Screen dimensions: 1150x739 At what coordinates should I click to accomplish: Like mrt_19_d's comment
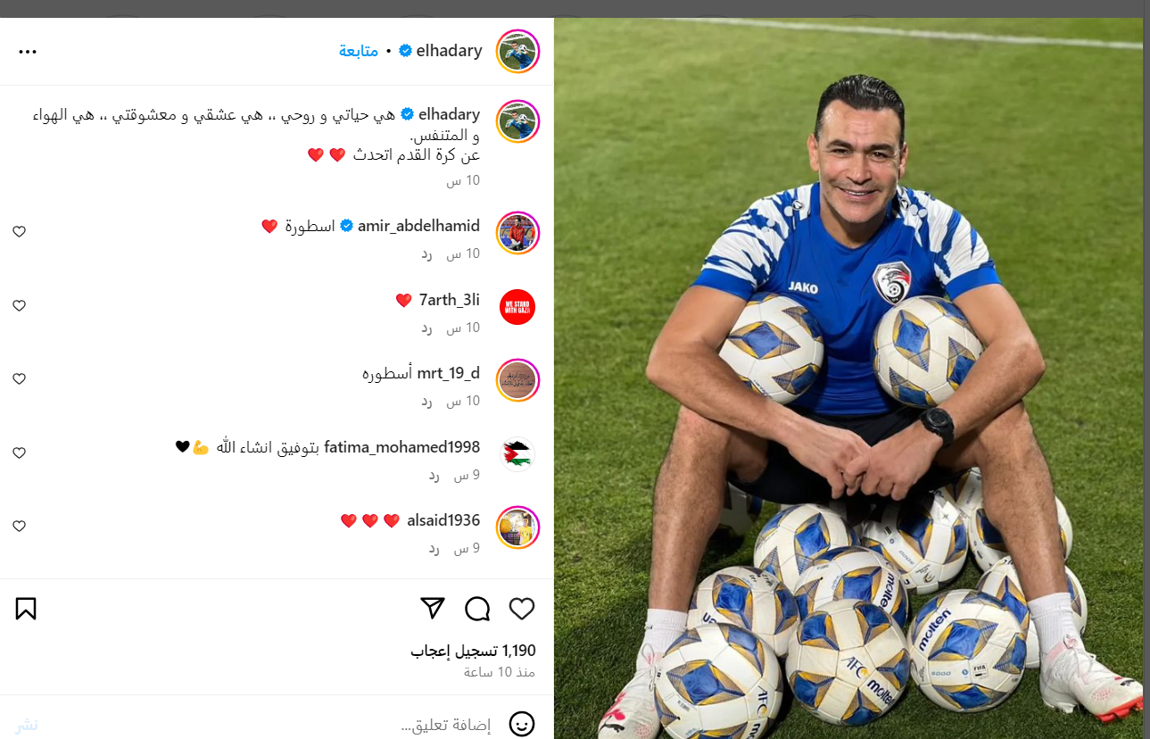pos(19,379)
